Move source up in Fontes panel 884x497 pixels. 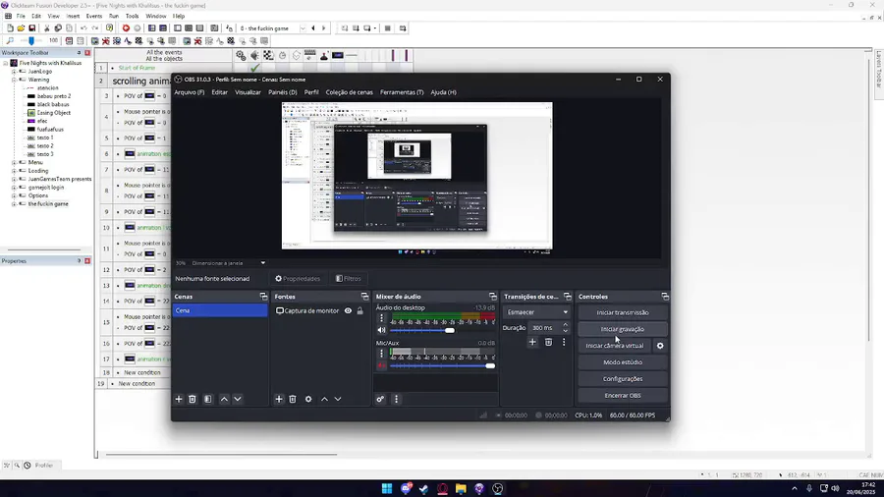pos(324,399)
